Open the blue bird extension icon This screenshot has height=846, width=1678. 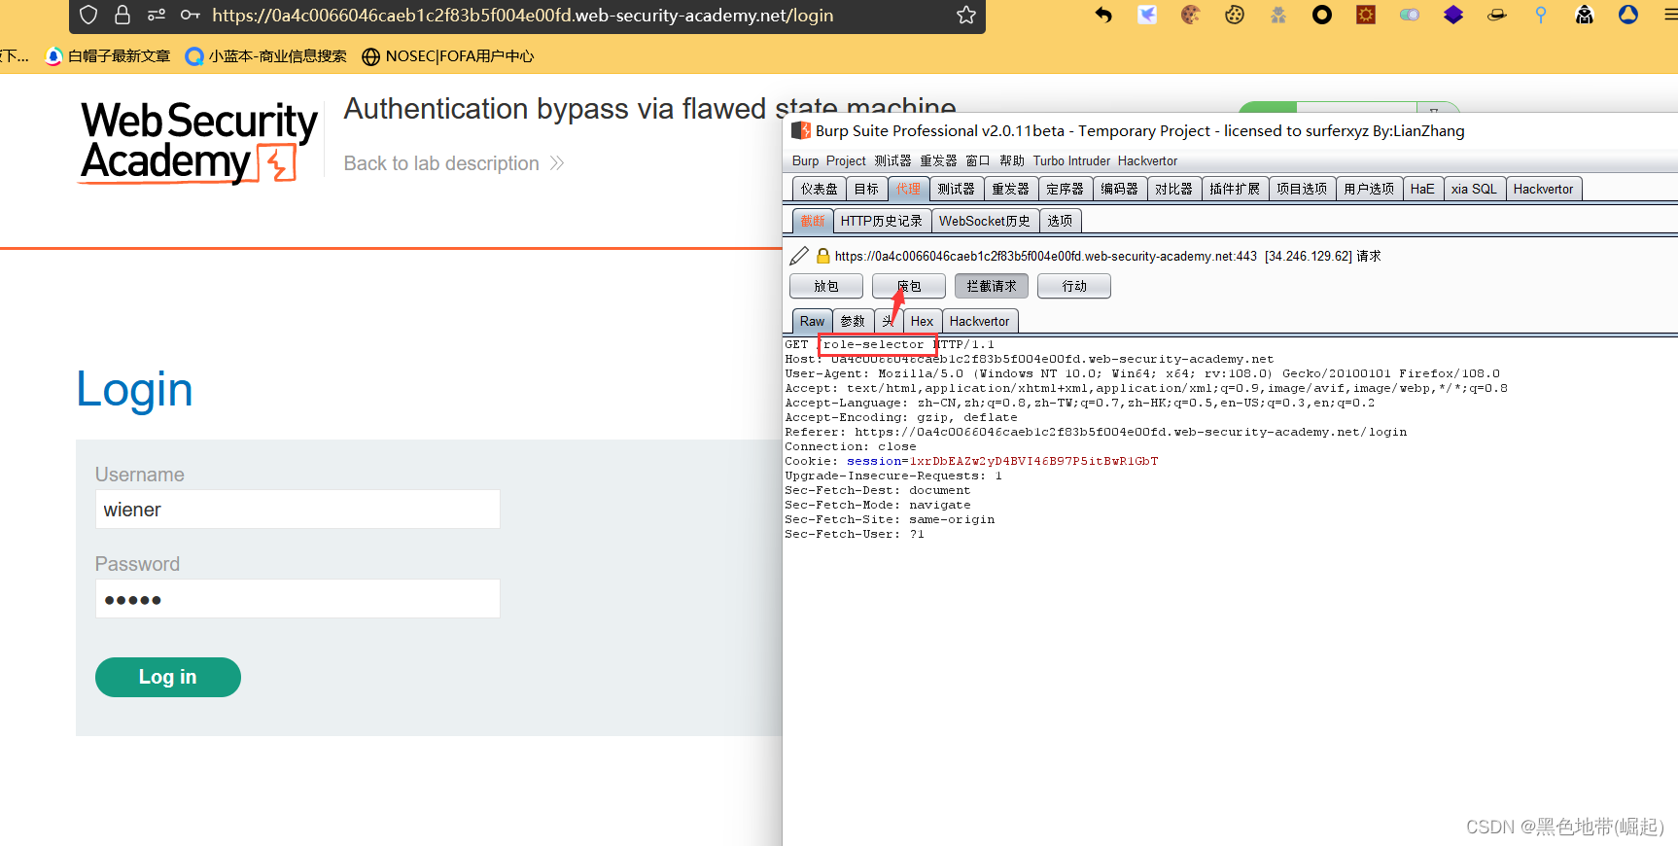1147,15
